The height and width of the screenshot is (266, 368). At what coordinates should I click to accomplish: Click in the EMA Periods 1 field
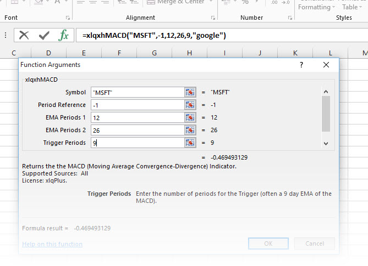(138, 117)
